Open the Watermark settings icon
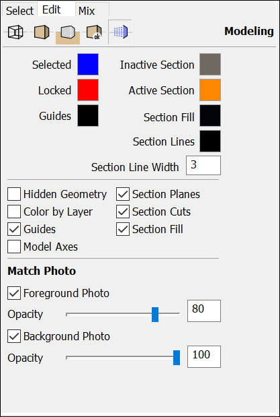 94,32
